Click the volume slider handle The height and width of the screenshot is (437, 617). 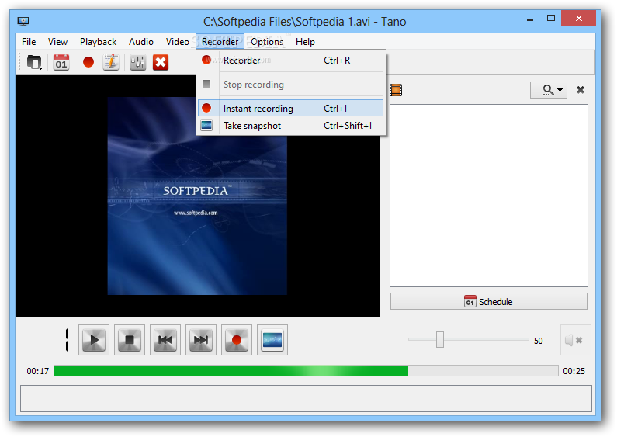tap(440, 339)
